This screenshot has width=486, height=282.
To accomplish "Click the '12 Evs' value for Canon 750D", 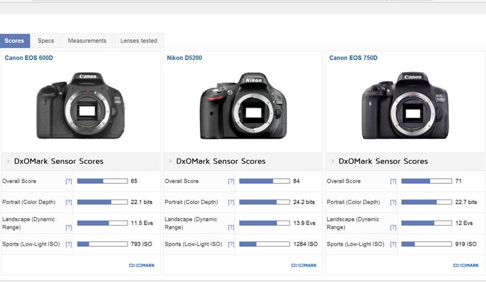I will (464, 223).
